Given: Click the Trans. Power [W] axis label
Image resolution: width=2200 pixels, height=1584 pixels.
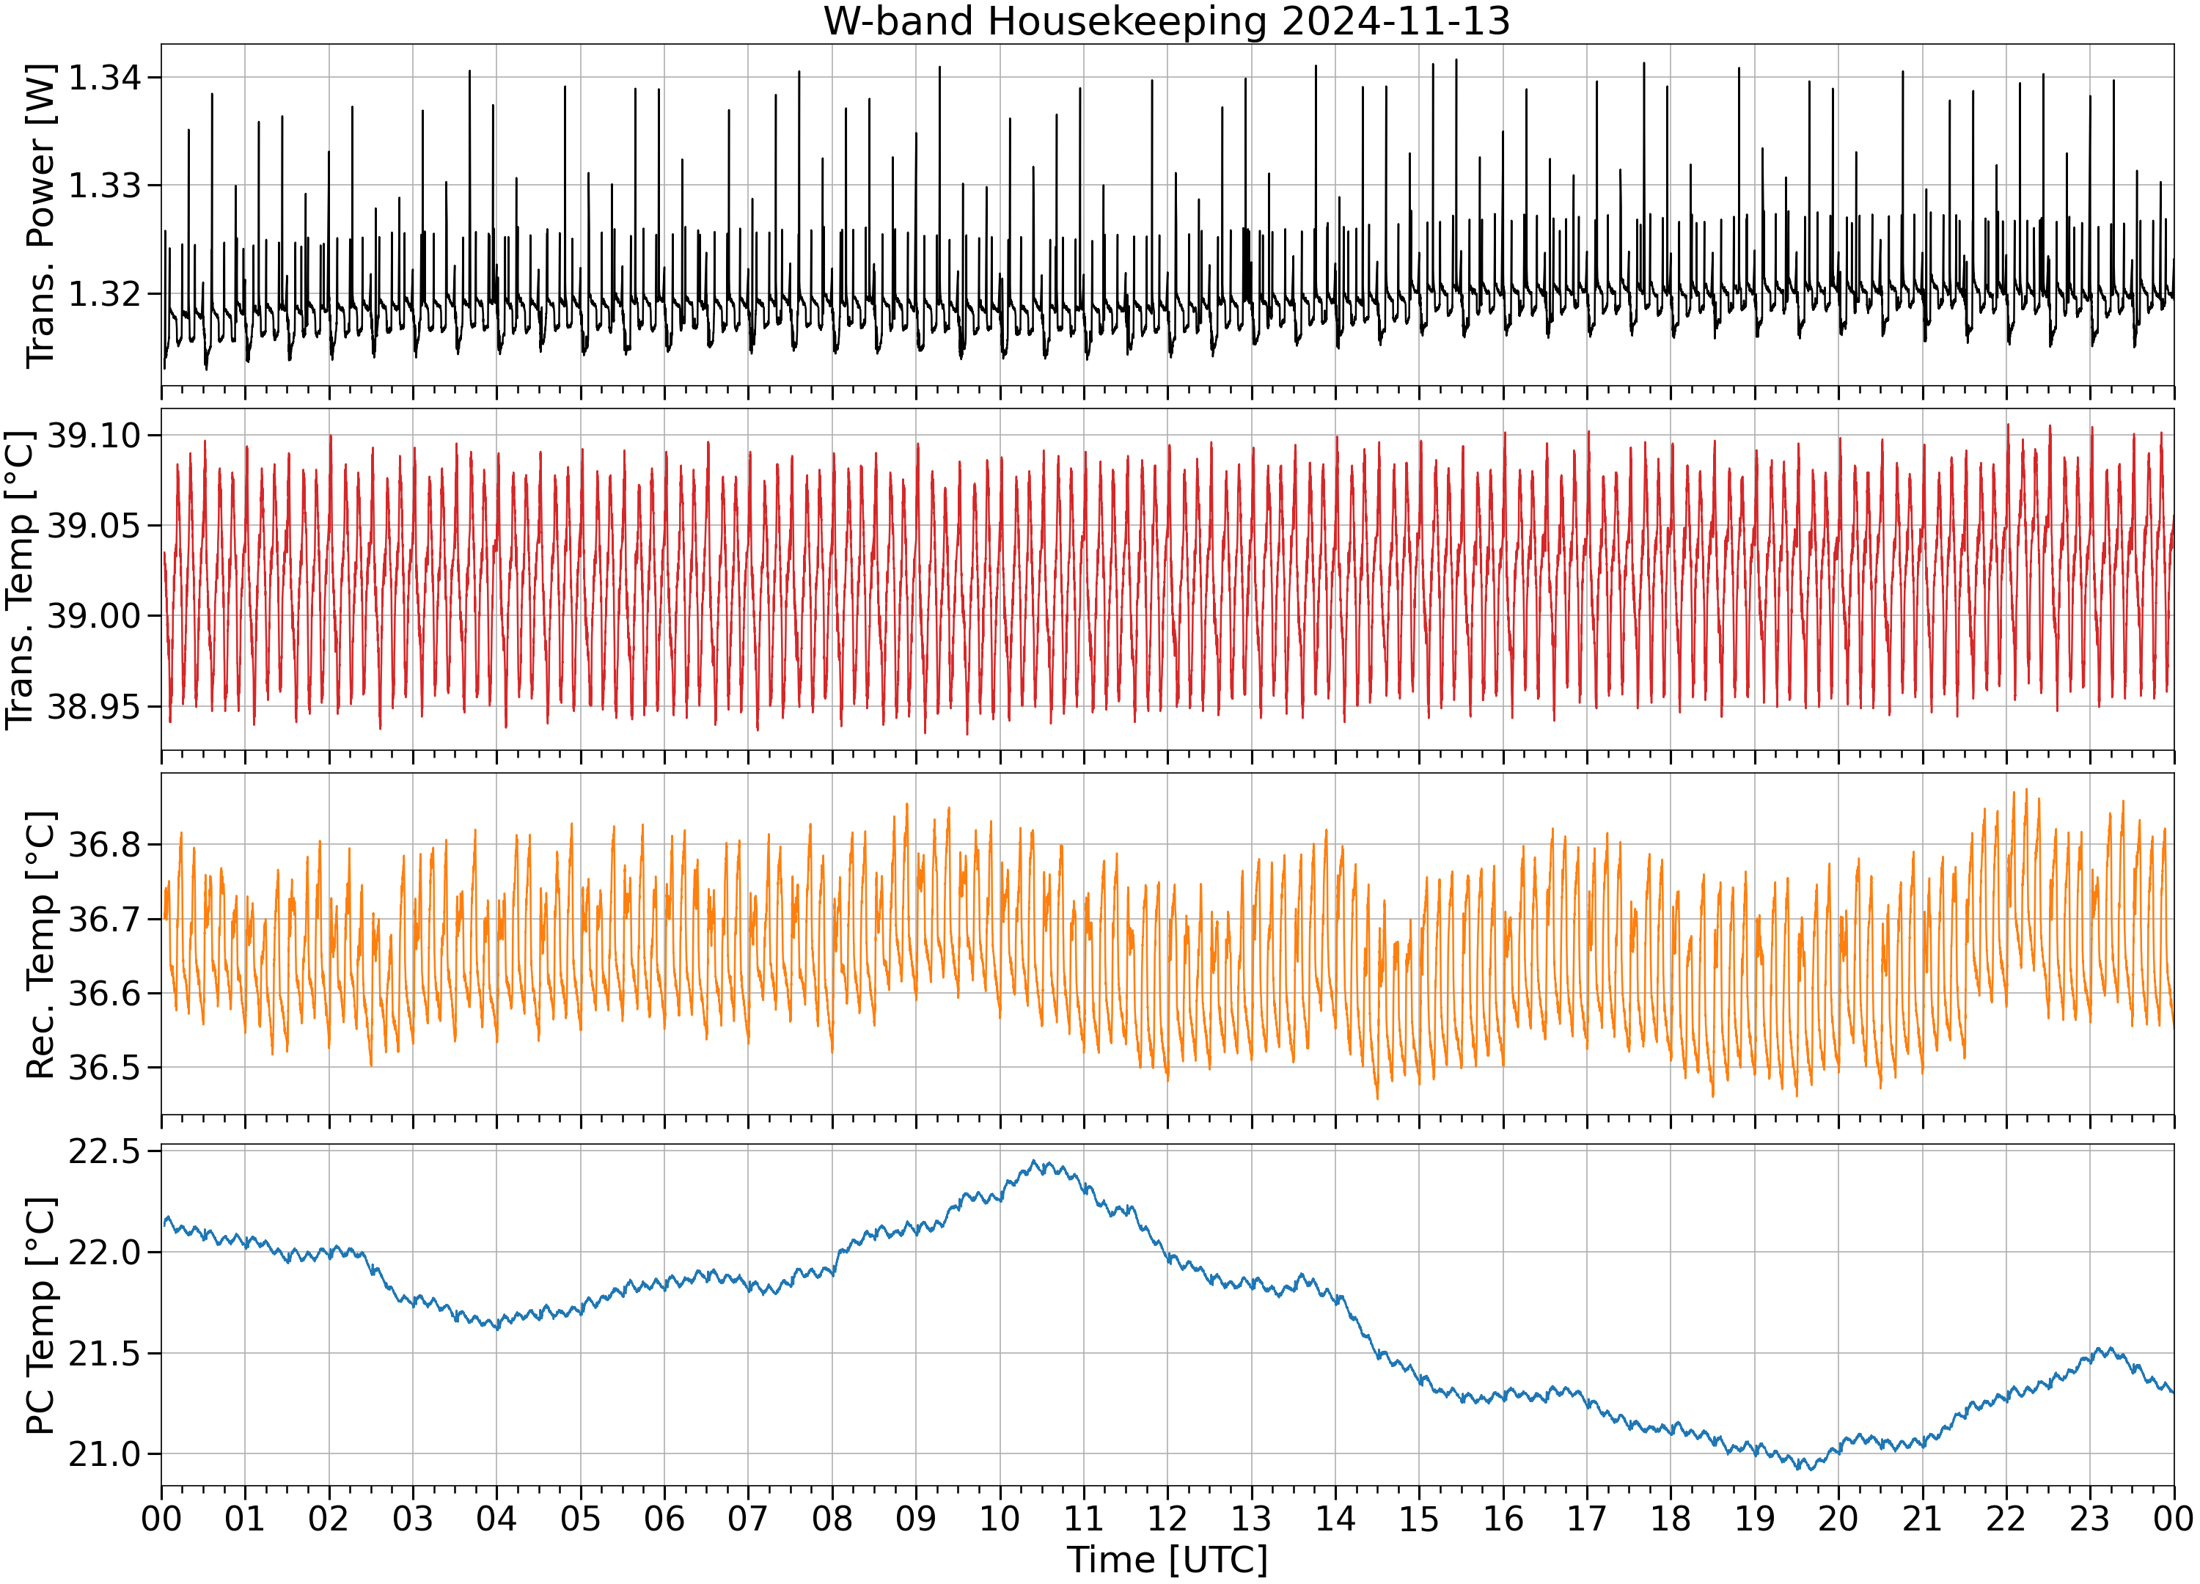Looking at the screenshot, I should [x=40, y=216].
